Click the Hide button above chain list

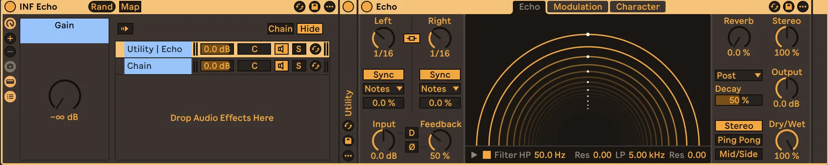[x=310, y=29]
